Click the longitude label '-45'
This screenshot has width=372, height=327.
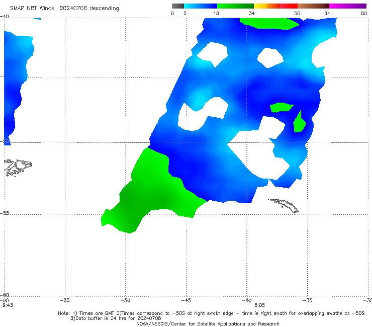point(186,300)
